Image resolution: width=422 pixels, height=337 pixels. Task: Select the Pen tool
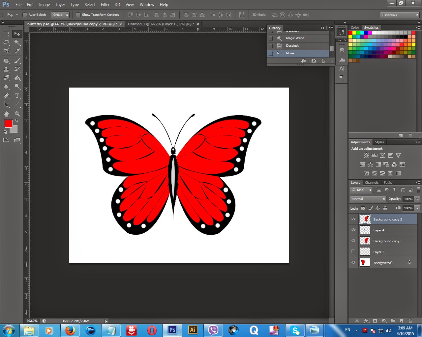pos(6,96)
